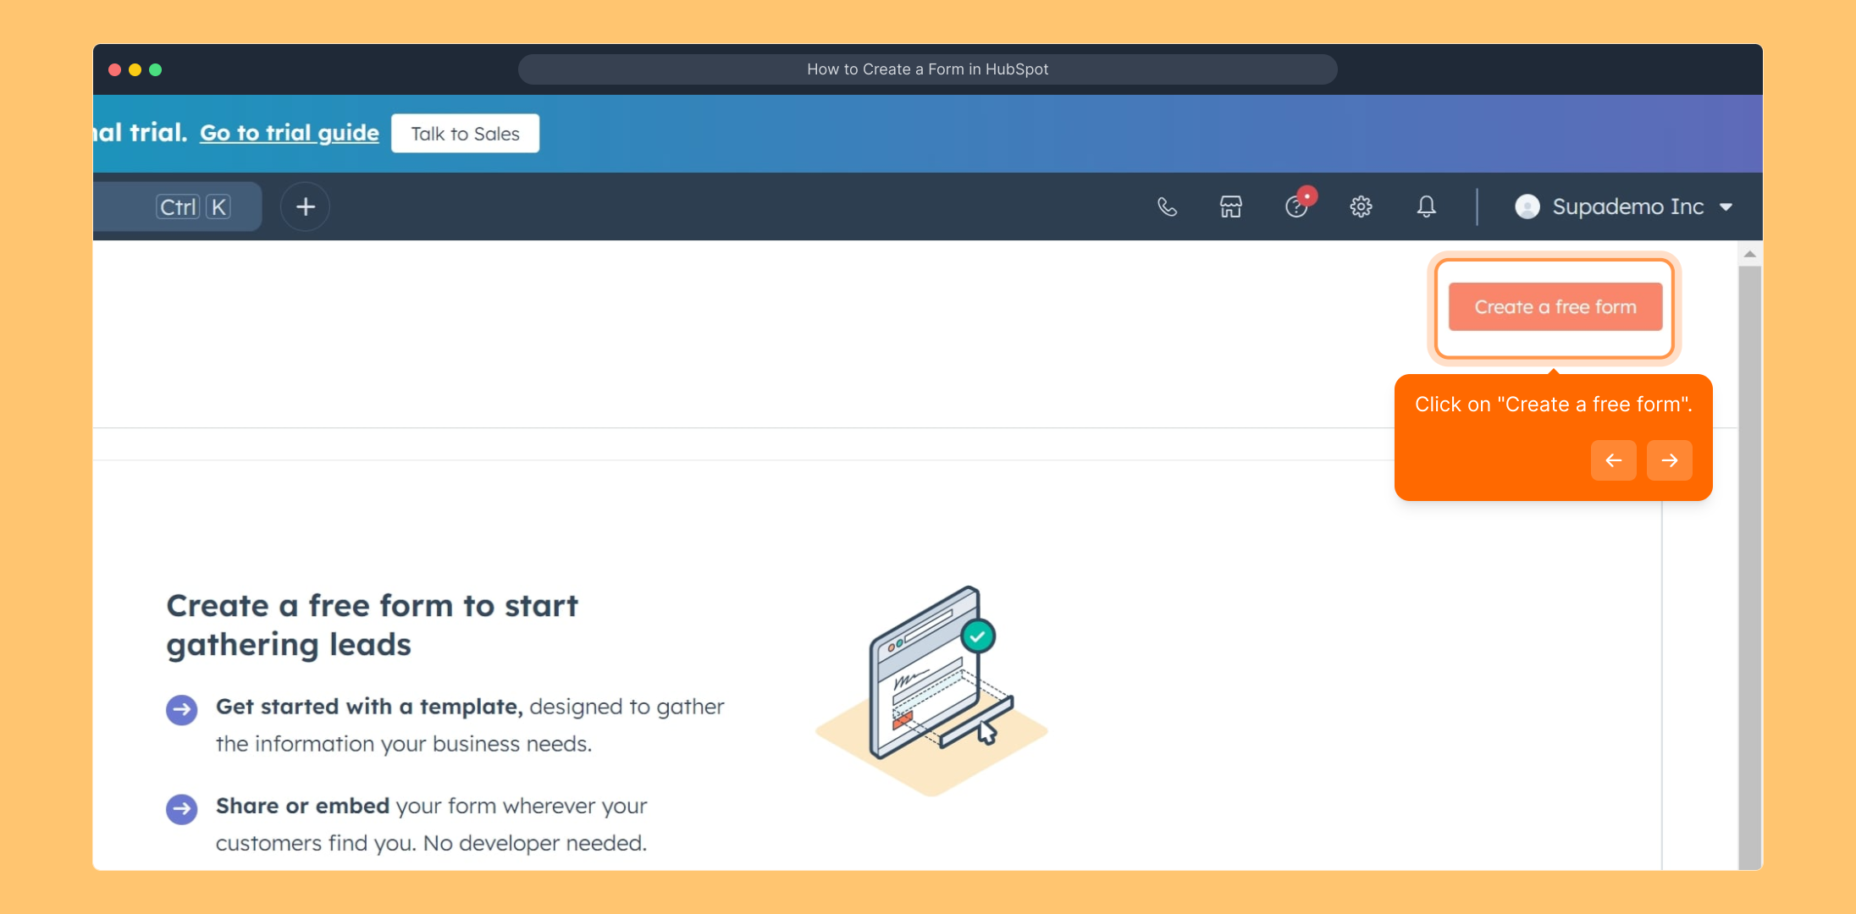Click the Ctrl K search field
This screenshot has height=914, width=1856.
(176, 206)
